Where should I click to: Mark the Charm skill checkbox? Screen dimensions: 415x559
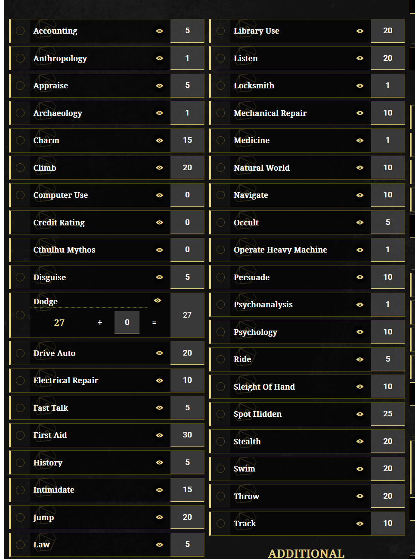(20, 141)
